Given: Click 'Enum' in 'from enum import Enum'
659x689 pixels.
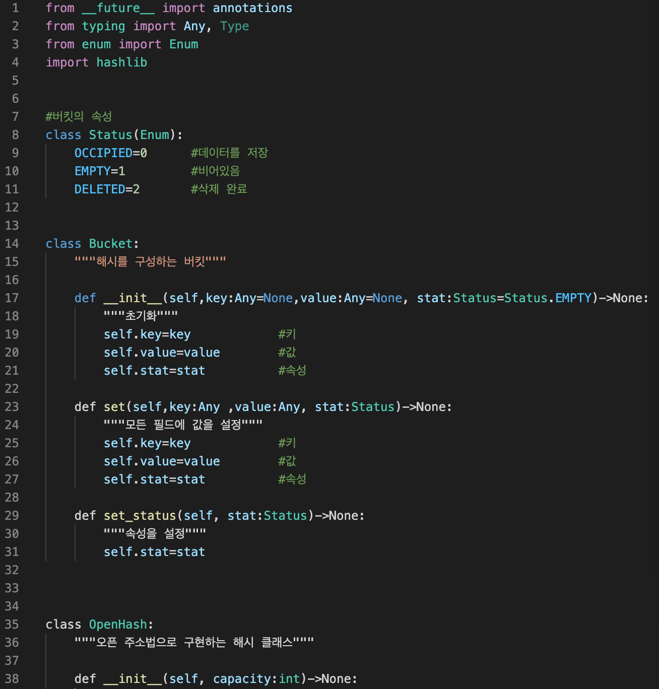Looking at the screenshot, I should 183,44.
